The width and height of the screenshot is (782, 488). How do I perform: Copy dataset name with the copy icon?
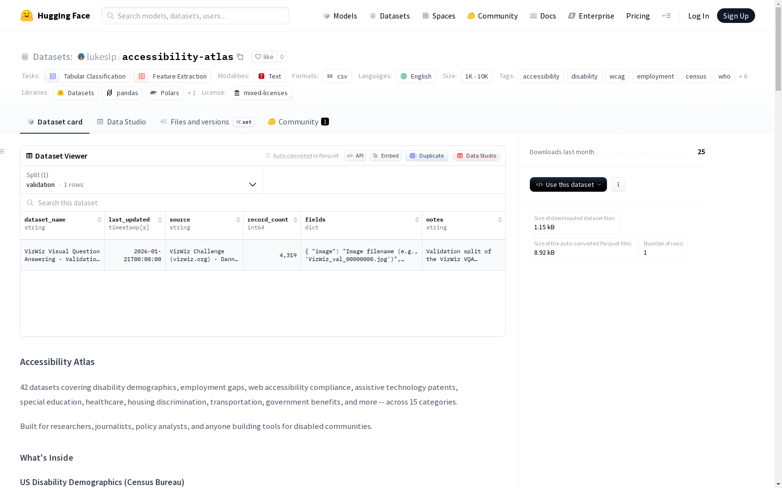(x=240, y=57)
